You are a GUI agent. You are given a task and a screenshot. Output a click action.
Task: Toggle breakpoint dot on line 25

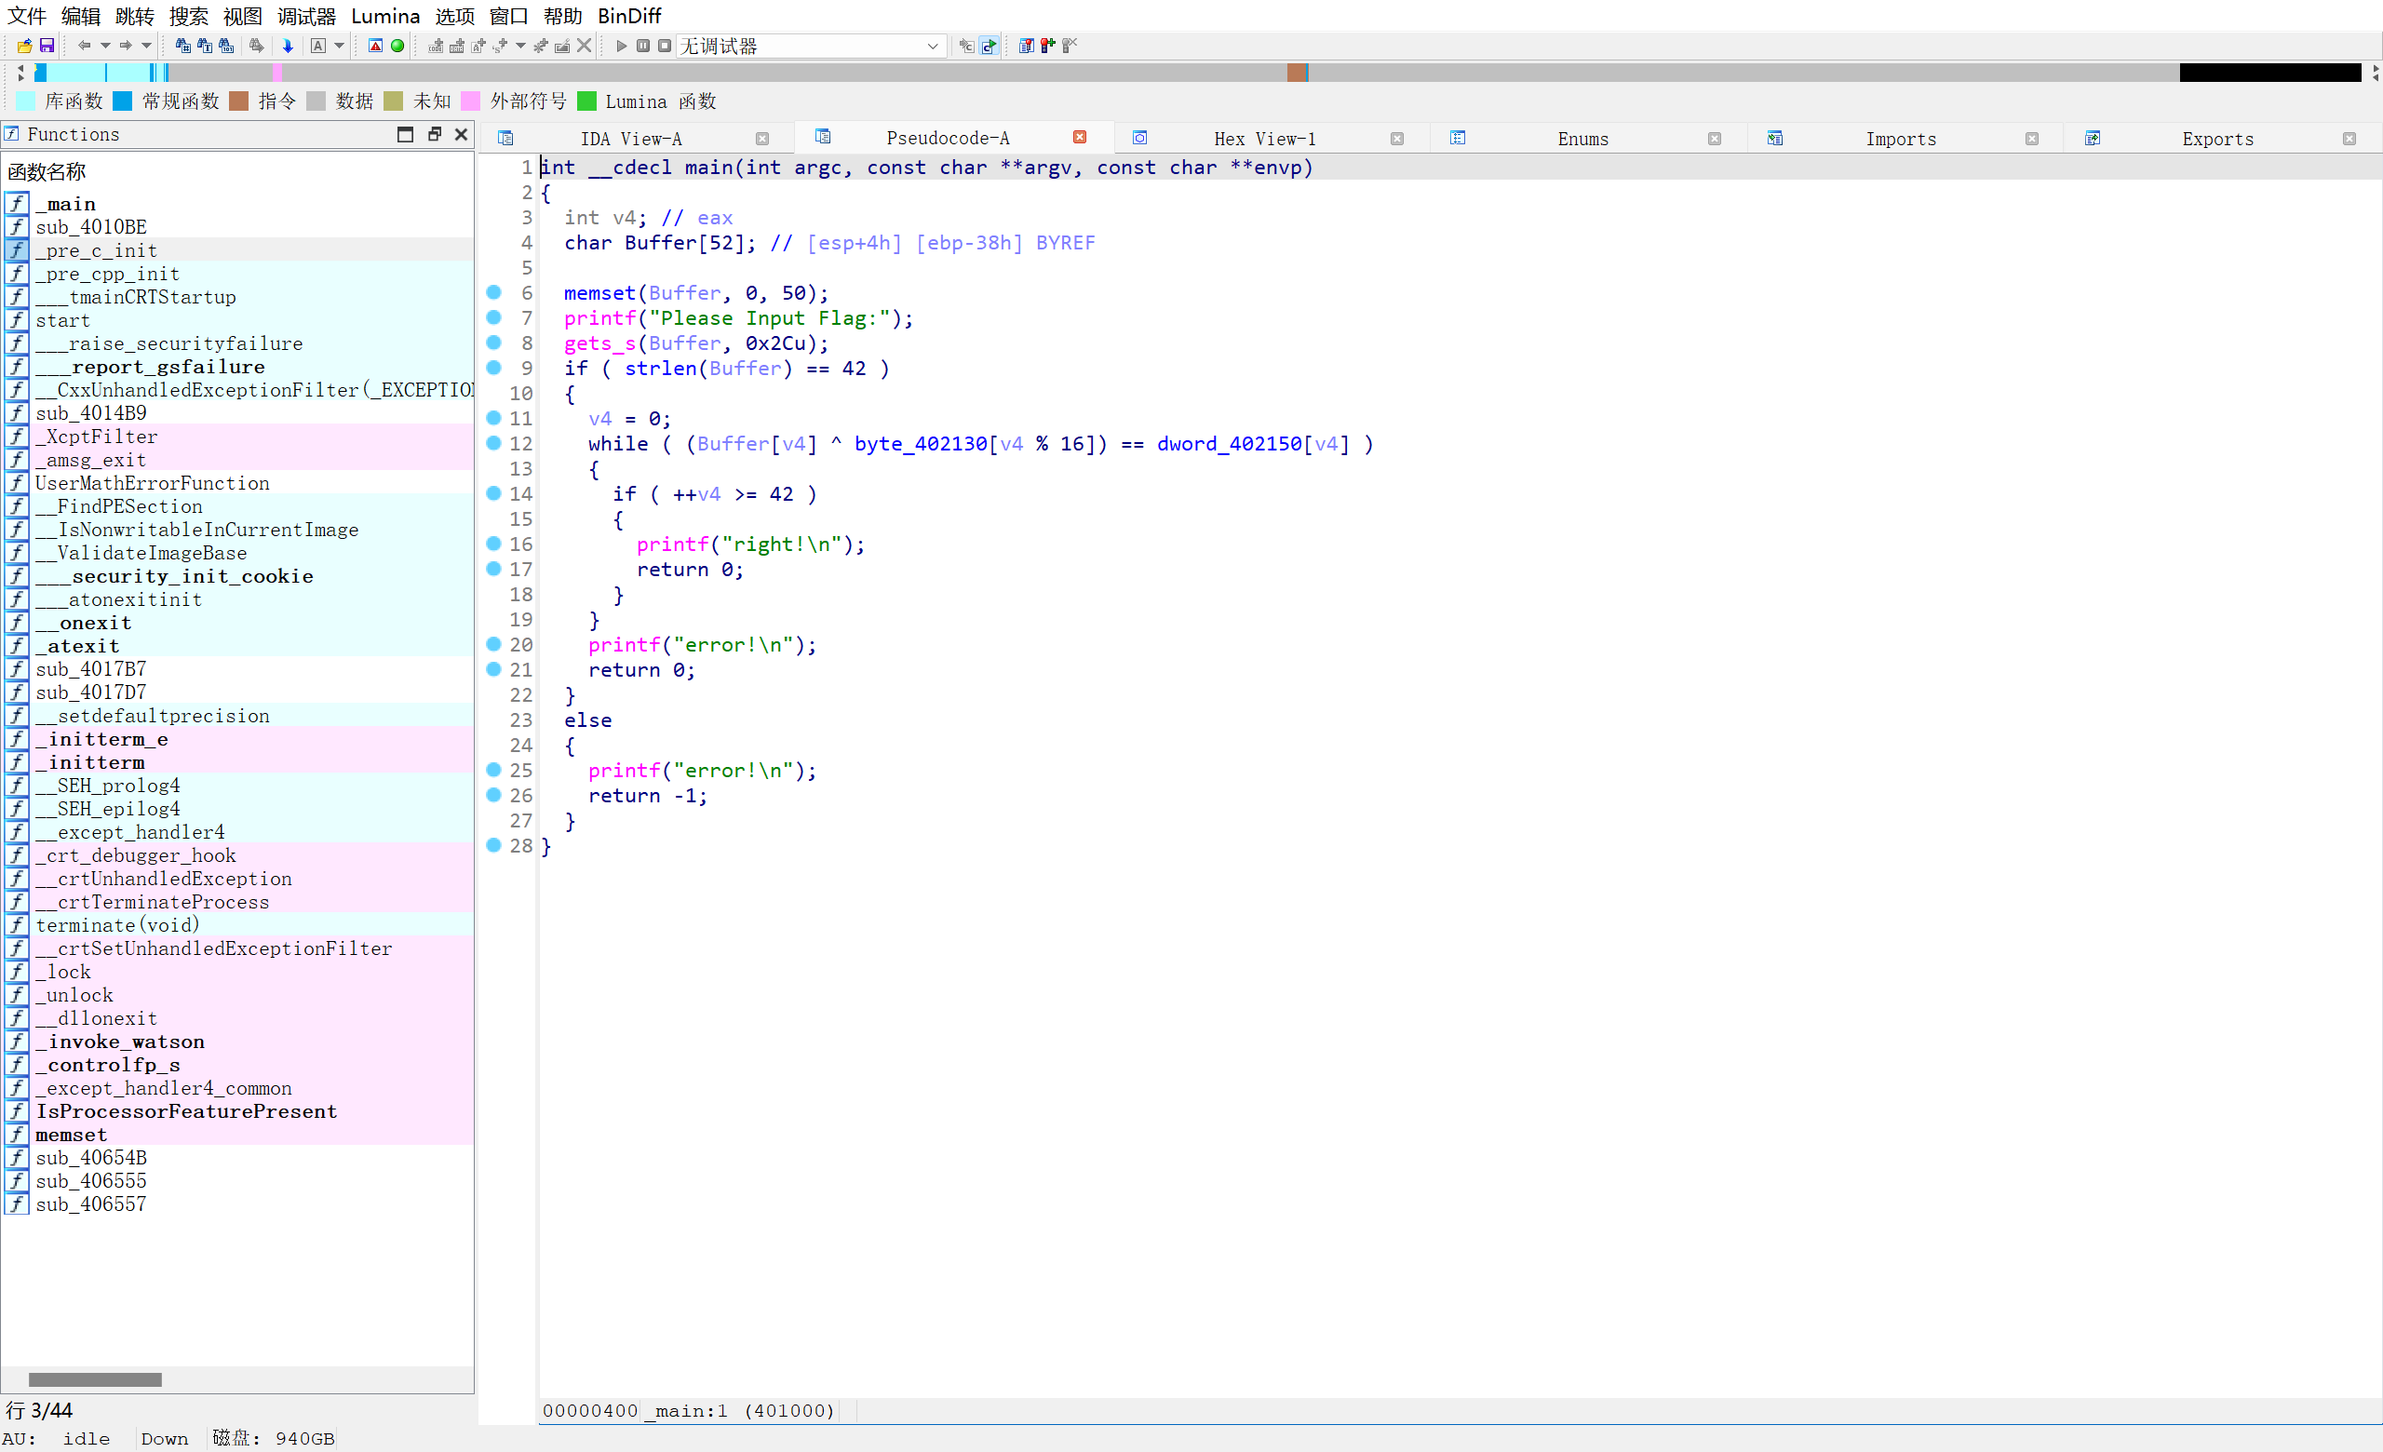(494, 770)
